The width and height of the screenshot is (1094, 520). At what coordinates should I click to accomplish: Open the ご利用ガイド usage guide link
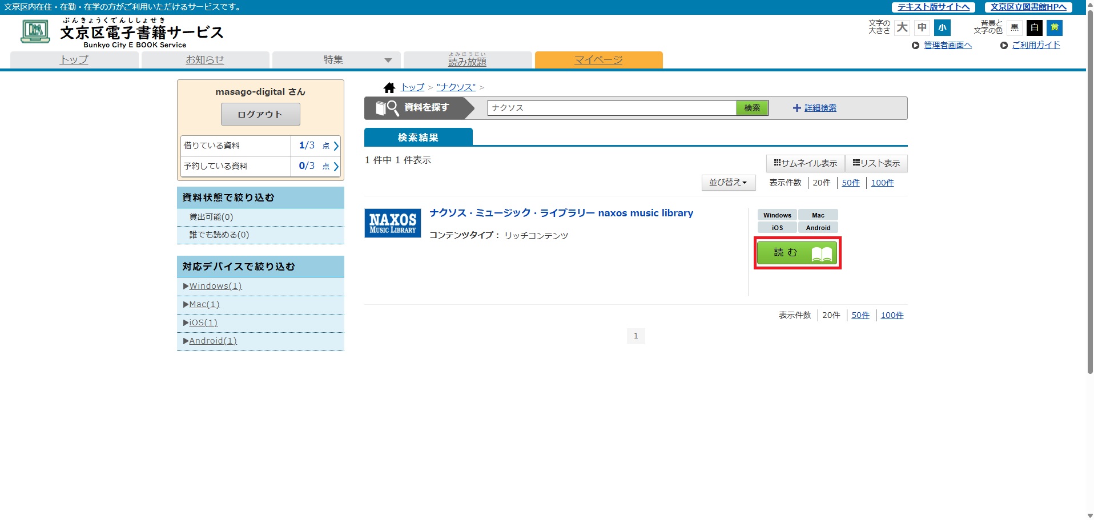(1036, 45)
